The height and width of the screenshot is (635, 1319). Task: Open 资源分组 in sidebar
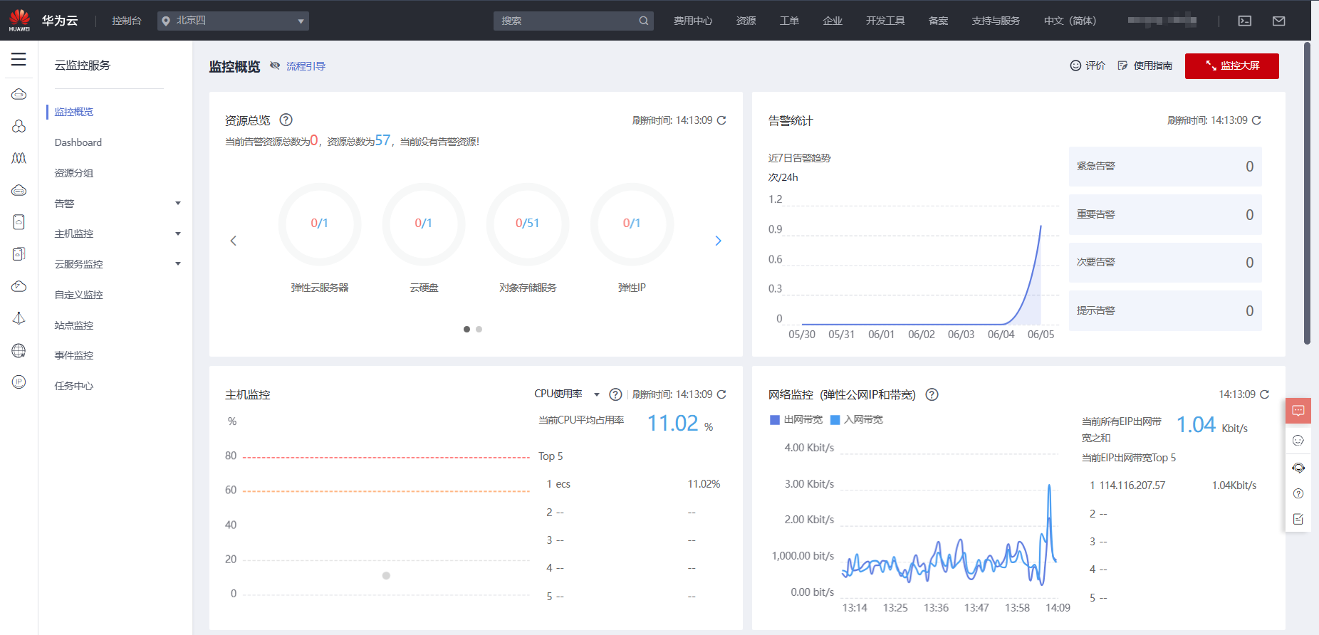coord(74,173)
